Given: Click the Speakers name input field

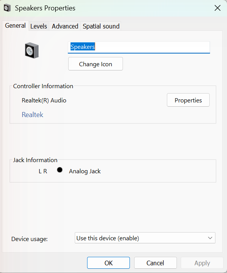Looking at the screenshot, I should [139, 47].
